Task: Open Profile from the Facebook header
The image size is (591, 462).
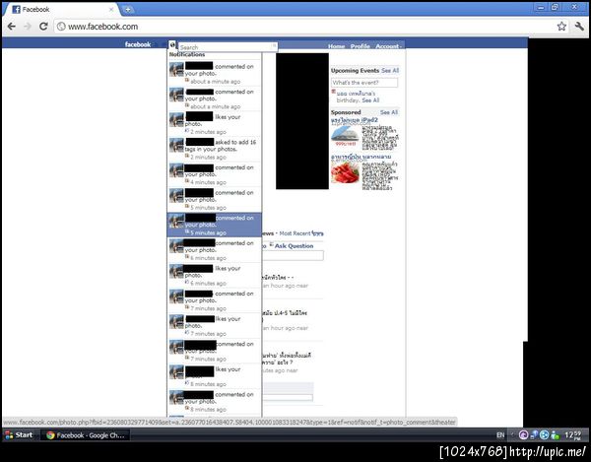Action: click(x=360, y=46)
